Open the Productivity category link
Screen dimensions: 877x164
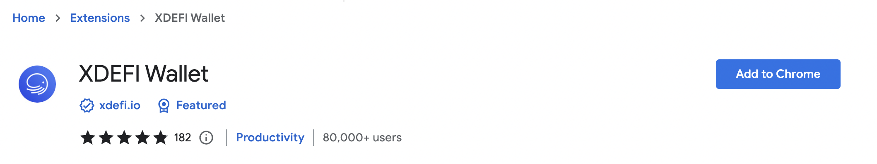[x=270, y=138]
